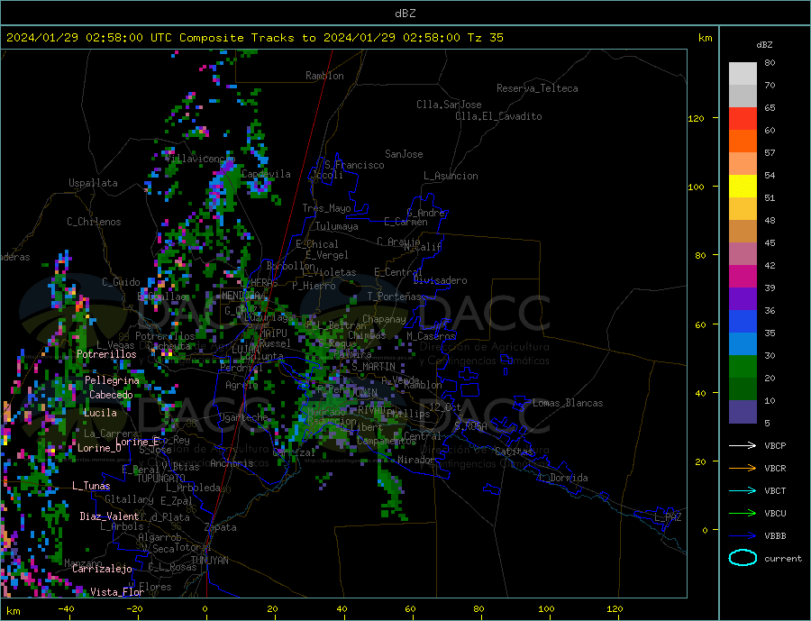Click the map label 'Tres_Mayo'
This screenshot has width=811, height=621.
(x=326, y=208)
